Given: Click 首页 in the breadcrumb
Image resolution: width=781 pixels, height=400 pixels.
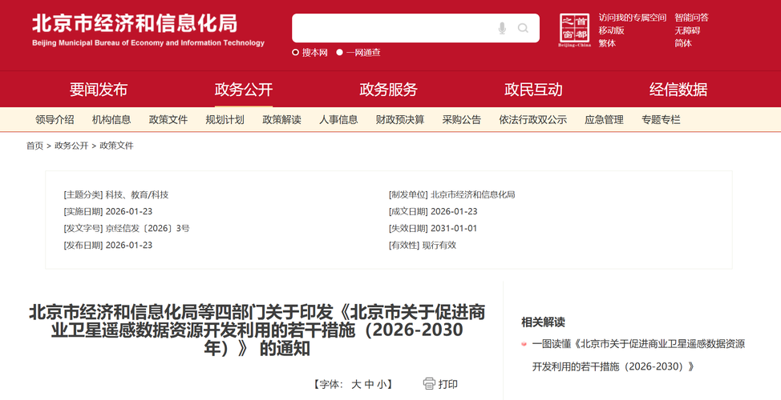Looking at the screenshot, I should coord(34,146).
